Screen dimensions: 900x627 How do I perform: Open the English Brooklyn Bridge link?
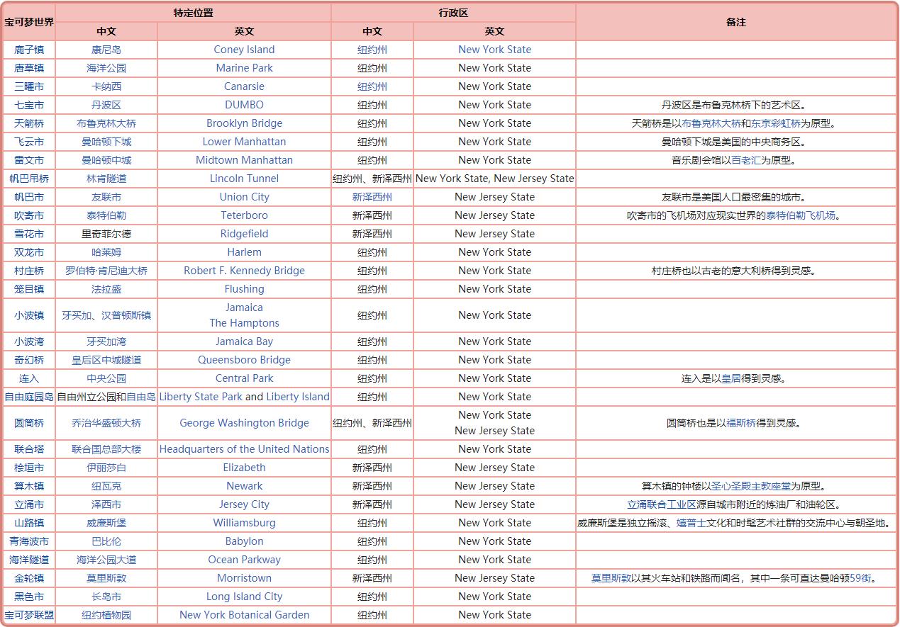244,123
